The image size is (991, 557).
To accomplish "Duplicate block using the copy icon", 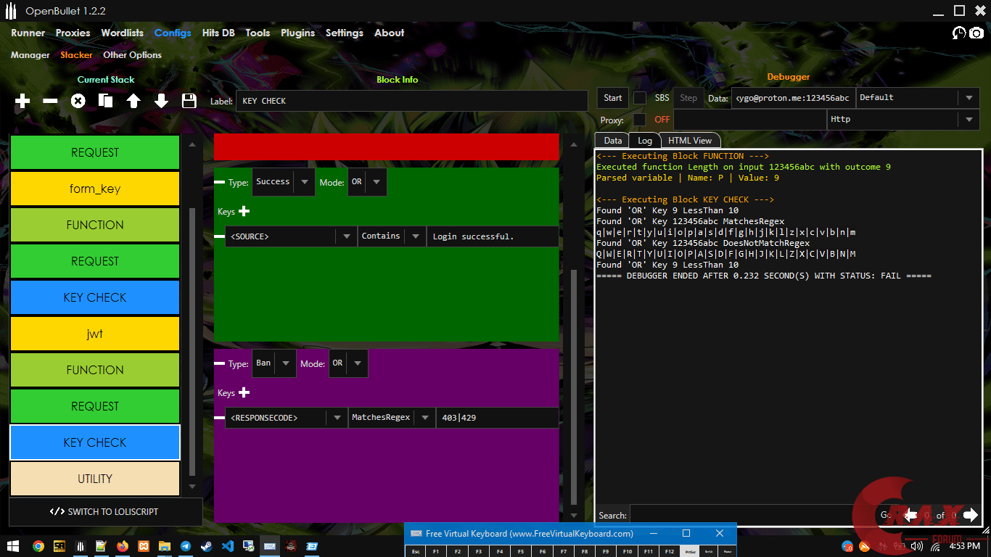I will [105, 102].
